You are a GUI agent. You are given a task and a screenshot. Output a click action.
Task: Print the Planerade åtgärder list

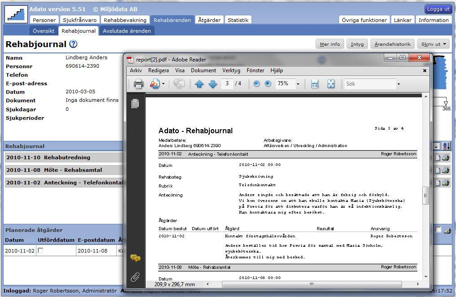[x=448, y=230]
